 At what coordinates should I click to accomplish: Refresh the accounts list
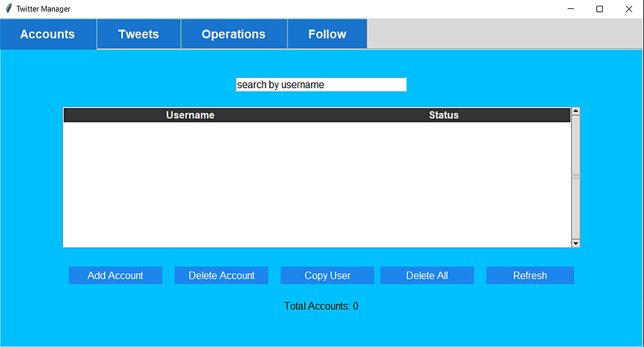click(530, 276)
